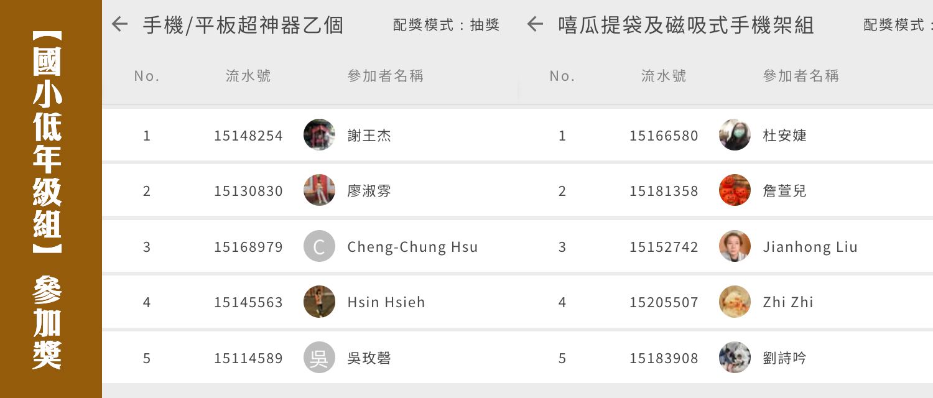Click Zhi Zhi's avatar image
The image size is (933, 398).
[x=735, y=302]
